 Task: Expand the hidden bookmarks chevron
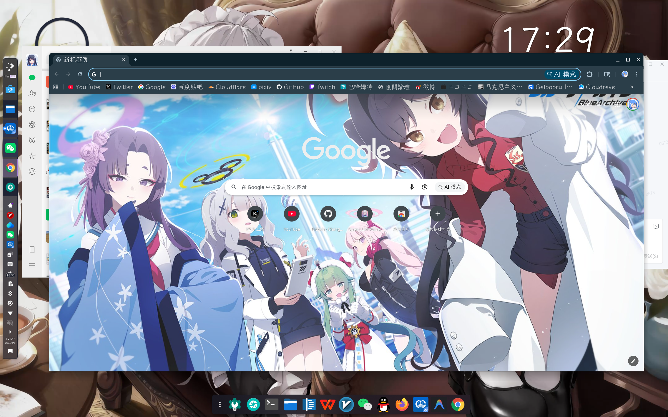pyautogui.click(x=631, y=87)
